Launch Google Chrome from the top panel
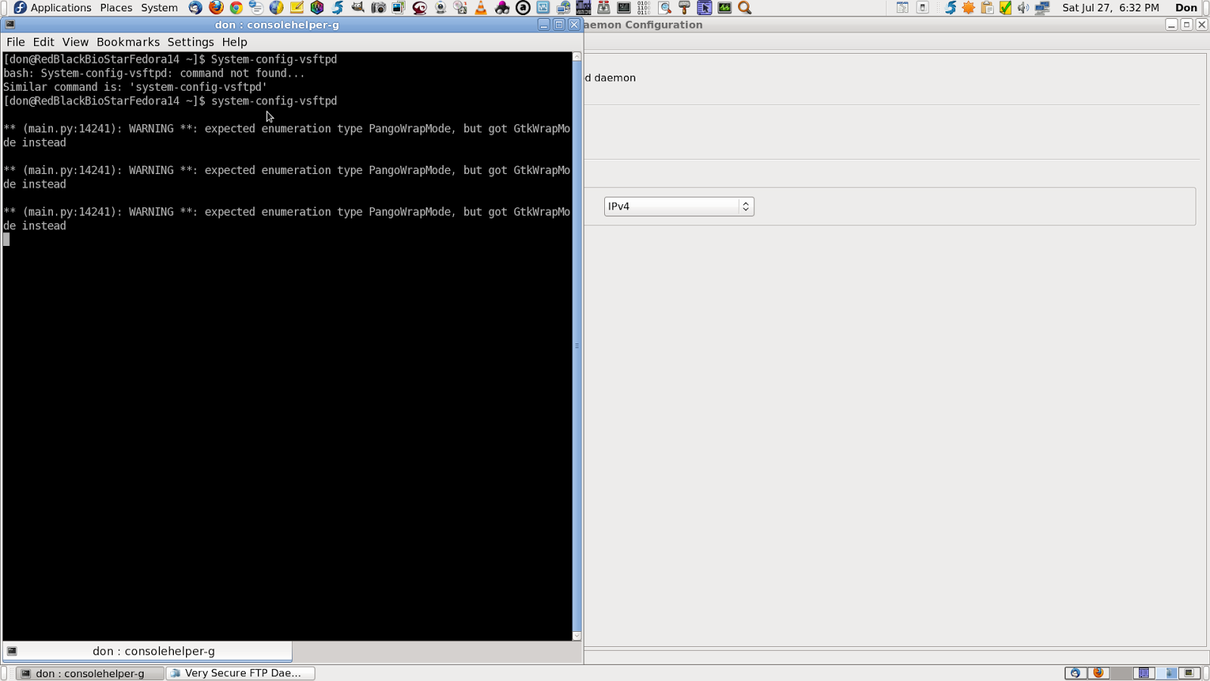 [x=236, y=8]
